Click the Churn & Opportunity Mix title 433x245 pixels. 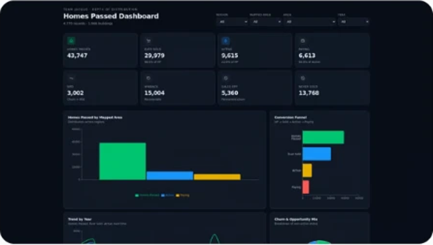(296, 219)
